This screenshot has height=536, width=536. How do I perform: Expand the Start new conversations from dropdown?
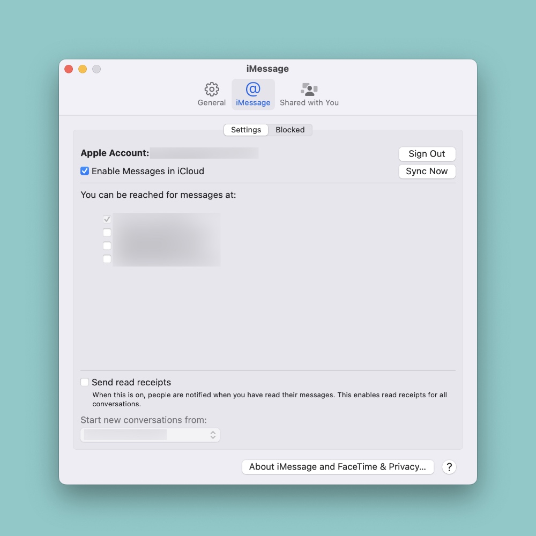coord(150,435)
